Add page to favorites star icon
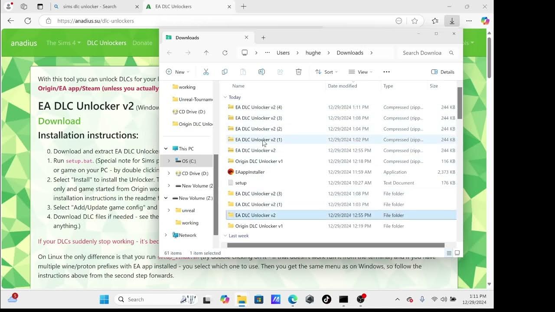 pos(415,21)
